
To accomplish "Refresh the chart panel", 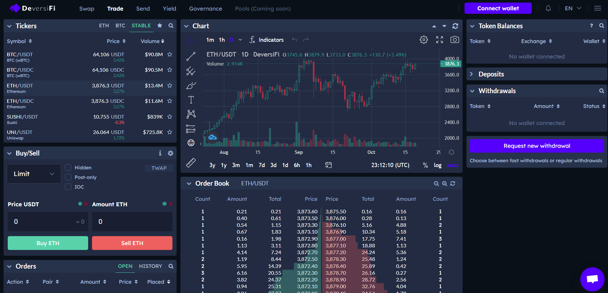I will tap(455, 26).
